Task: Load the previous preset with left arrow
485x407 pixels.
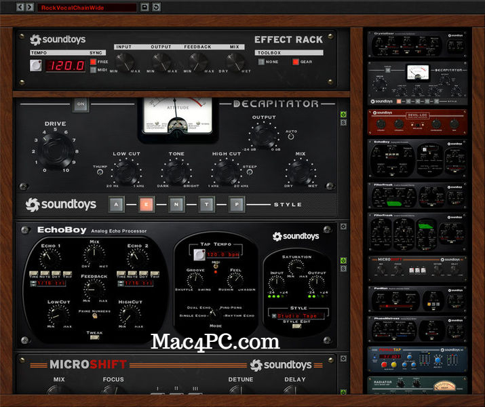Action: [x=20, y=7]
